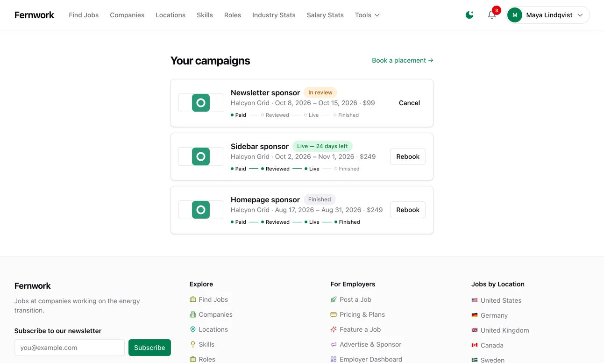
Task: Click United Kingdom flag icon
Action: click(475, 330)
